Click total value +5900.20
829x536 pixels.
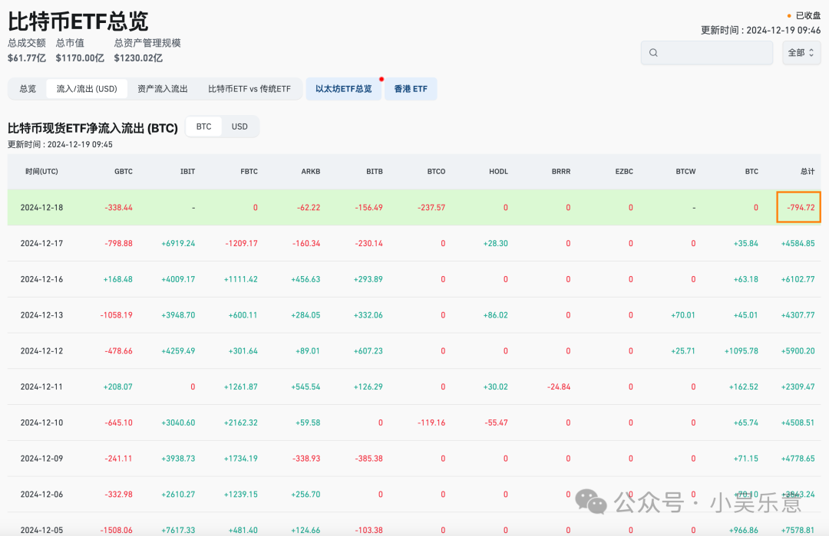coord(798,351)
